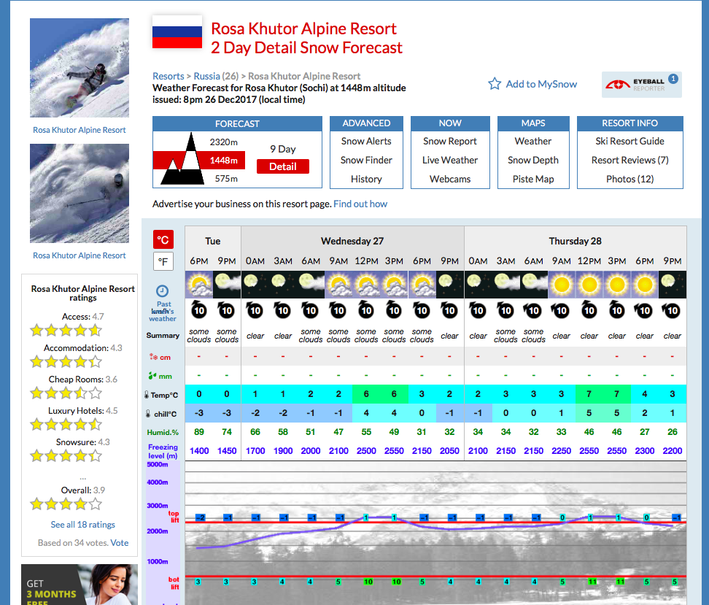709x605 pixels.
Task: Click the chill °C thermometer icon
Action: [x=148, y=414]
